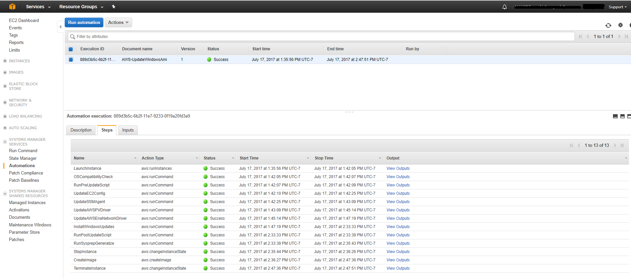Go to previous page of executions list
This screenshot has height=279, width=631.
[588, 37]
